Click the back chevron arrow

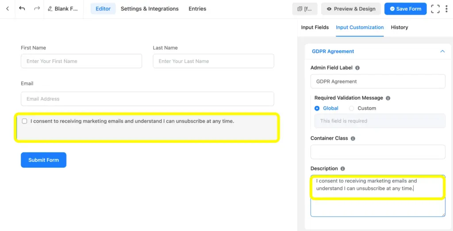[8, 9]
